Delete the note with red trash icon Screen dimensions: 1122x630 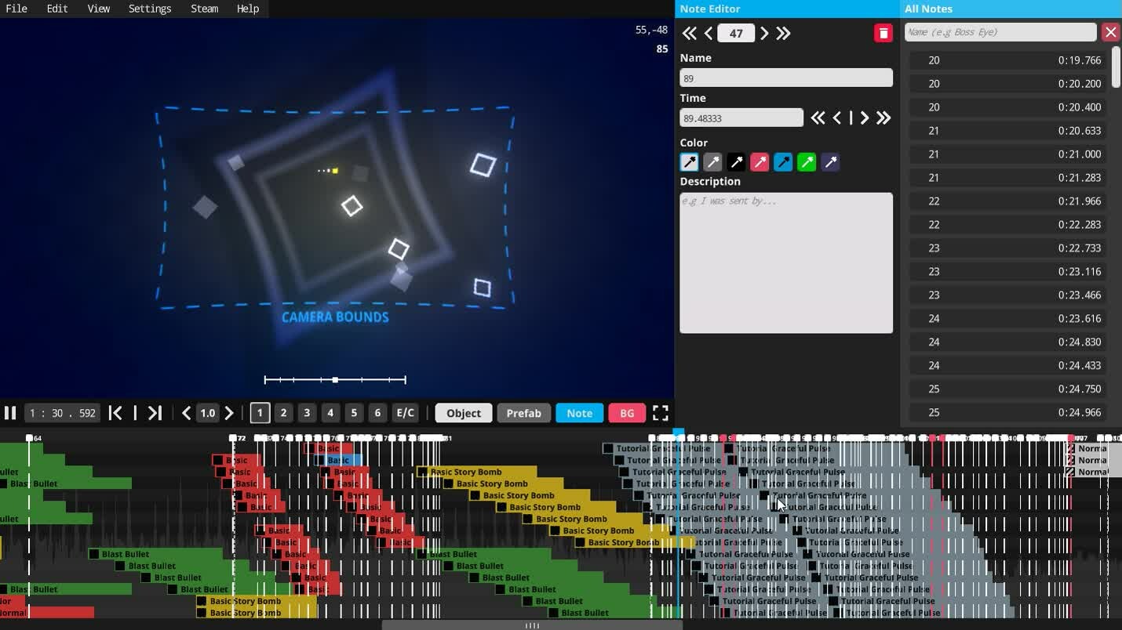[x=883, y=33]
